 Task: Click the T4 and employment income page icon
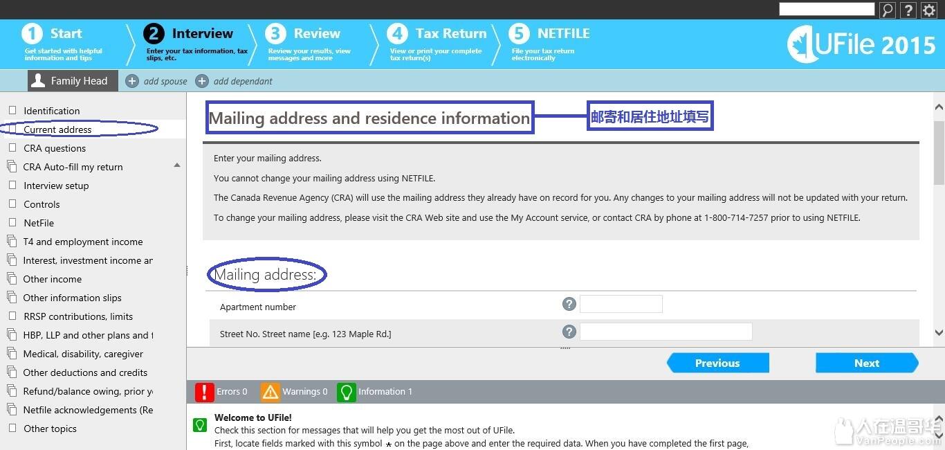12,242
